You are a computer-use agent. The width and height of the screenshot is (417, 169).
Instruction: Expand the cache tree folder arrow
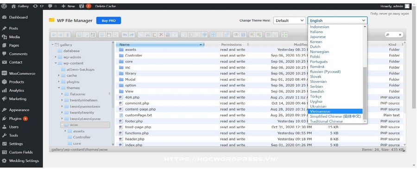(59, 75)
